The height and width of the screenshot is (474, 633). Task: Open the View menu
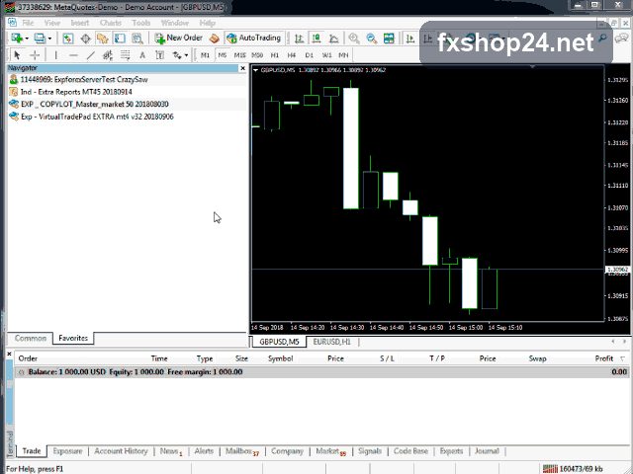point(52,23)
